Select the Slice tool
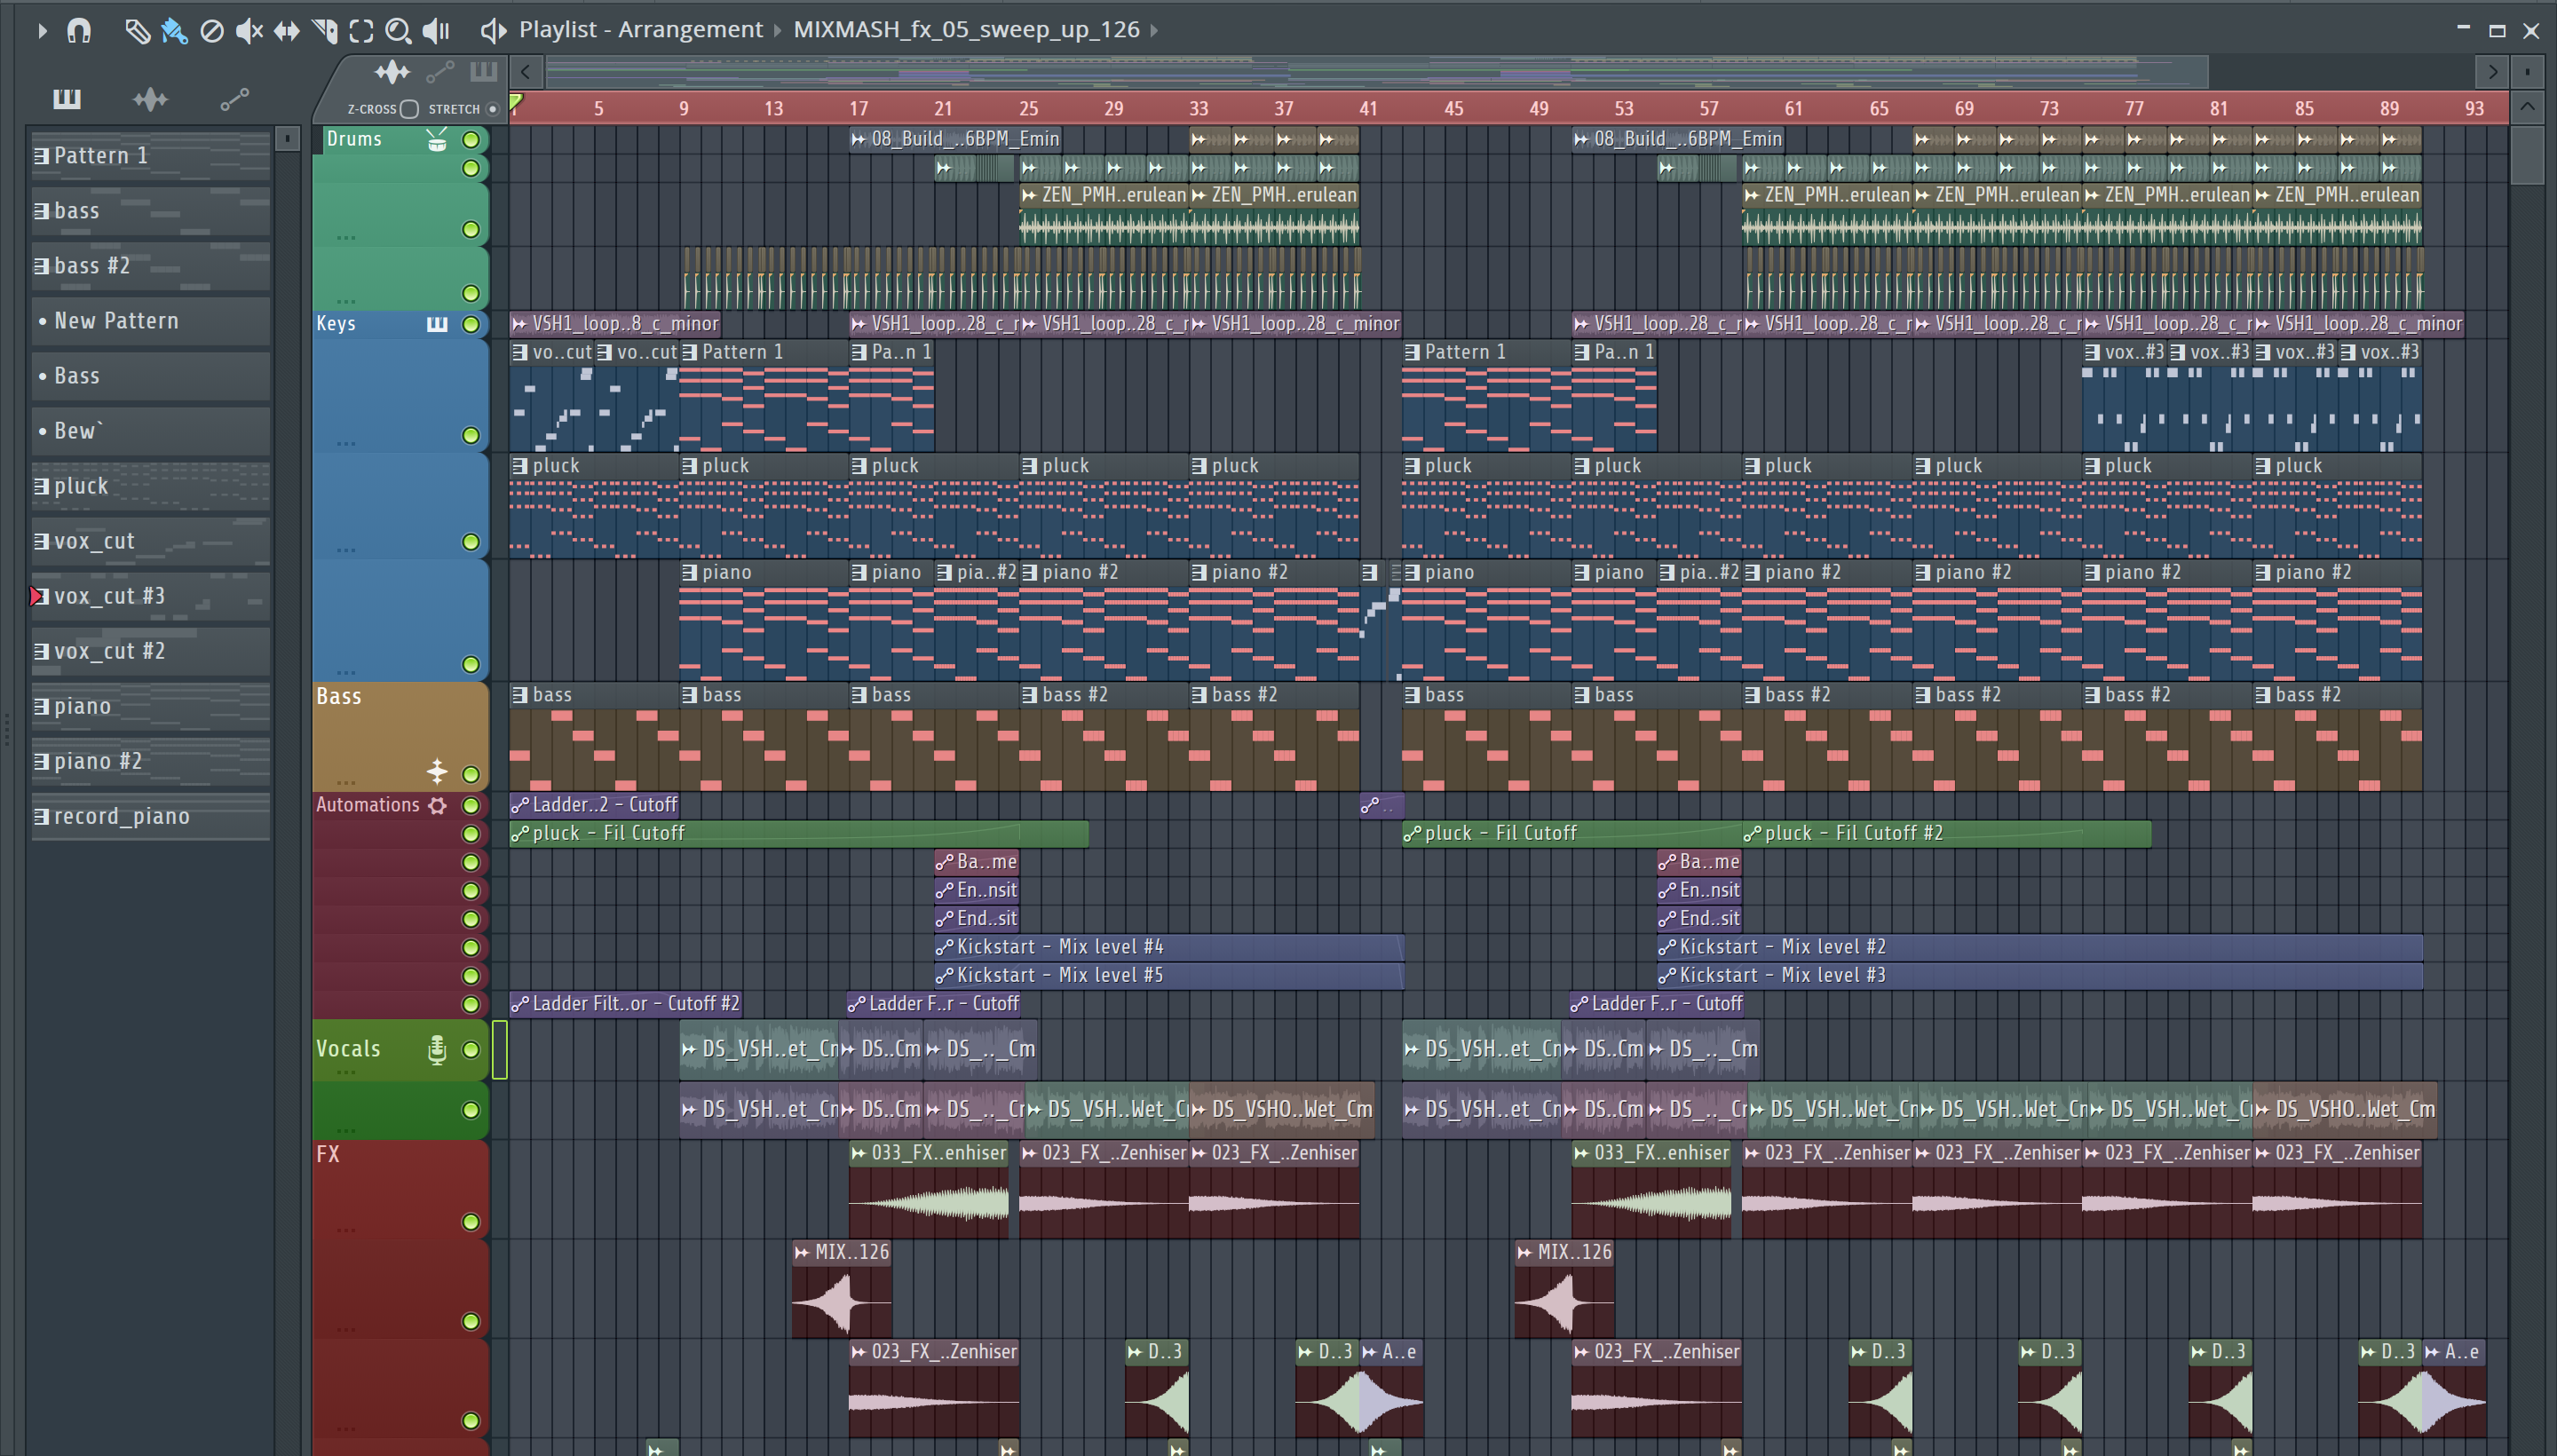Screen dimensions: 2557x1456 324,31
